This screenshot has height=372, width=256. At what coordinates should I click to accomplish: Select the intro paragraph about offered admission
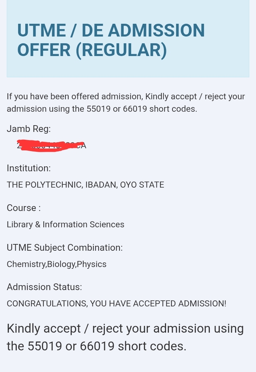pyautogui.click(x=126, y=102)
